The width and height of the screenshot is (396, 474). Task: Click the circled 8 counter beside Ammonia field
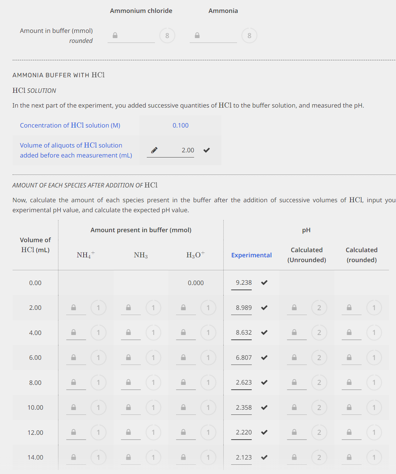point(249,35)
